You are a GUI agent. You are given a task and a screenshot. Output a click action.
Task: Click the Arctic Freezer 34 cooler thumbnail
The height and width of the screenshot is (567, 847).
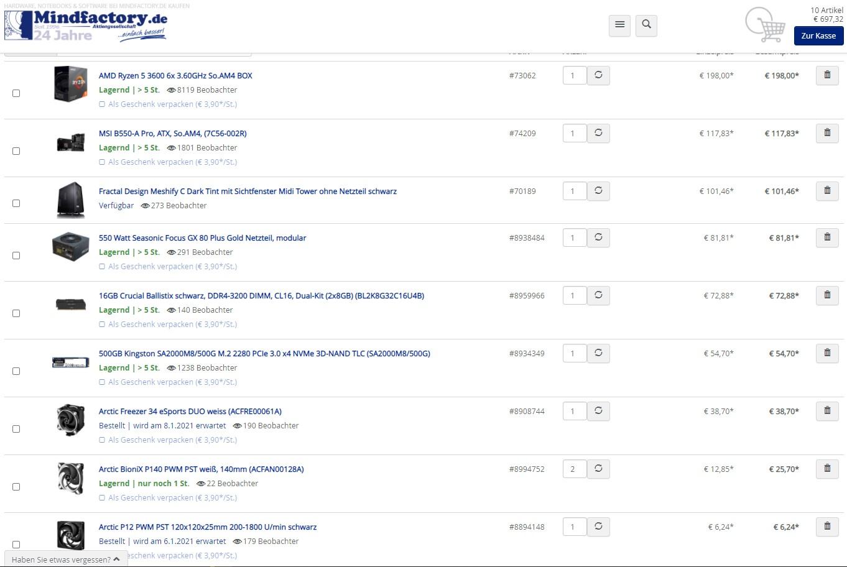(70, 420)
